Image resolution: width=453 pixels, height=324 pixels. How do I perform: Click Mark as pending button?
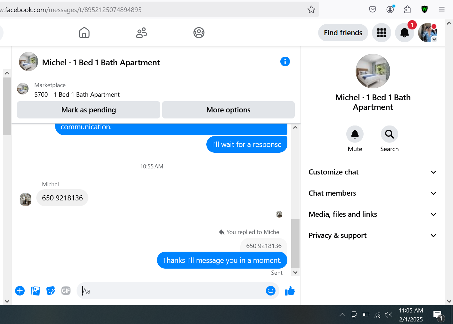click(88, 110)
